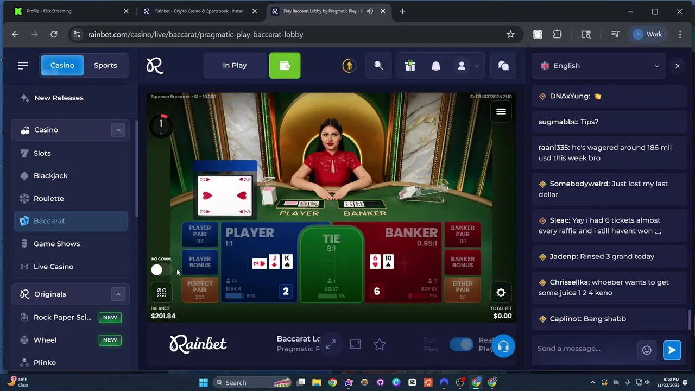Send the chat message
The image size is (695, 391).
[672, 350]
